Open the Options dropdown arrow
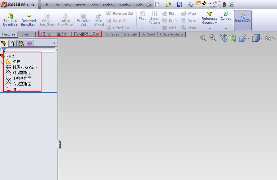277x180 pixels. 237,5
